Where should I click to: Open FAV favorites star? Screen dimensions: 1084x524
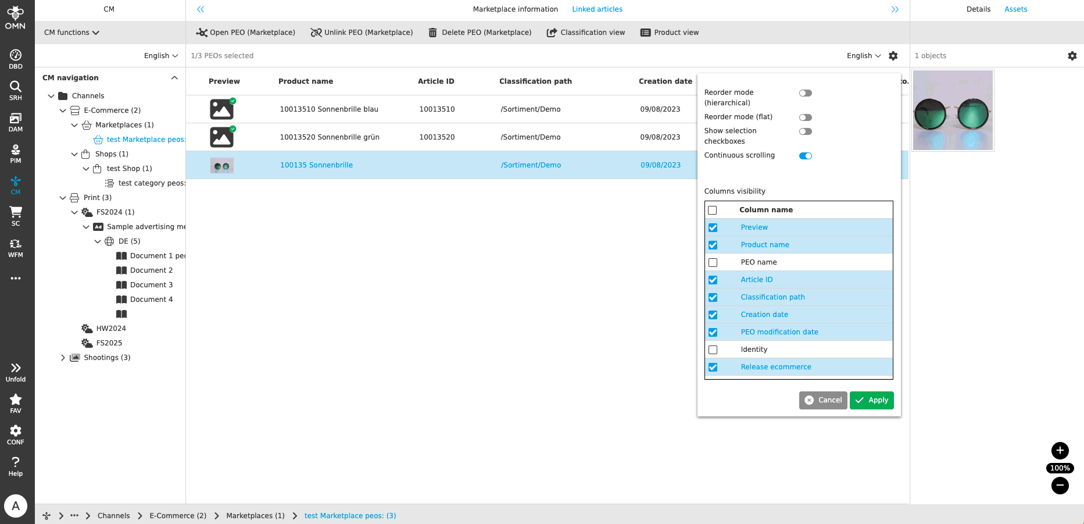[x=16, y=403]
